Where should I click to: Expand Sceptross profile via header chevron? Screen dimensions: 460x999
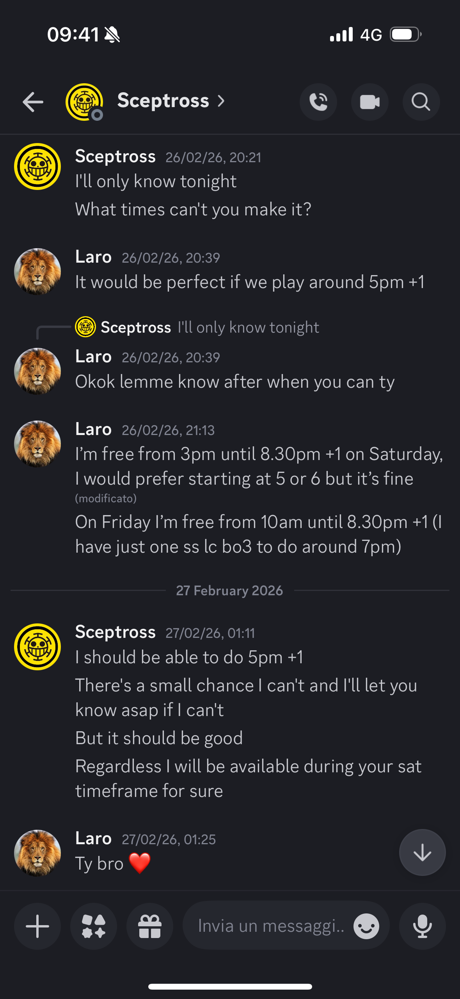[x=221, y=101]
